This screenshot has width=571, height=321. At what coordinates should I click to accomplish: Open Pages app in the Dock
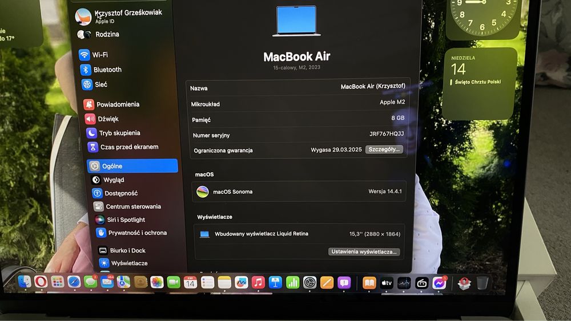(327, 282)
